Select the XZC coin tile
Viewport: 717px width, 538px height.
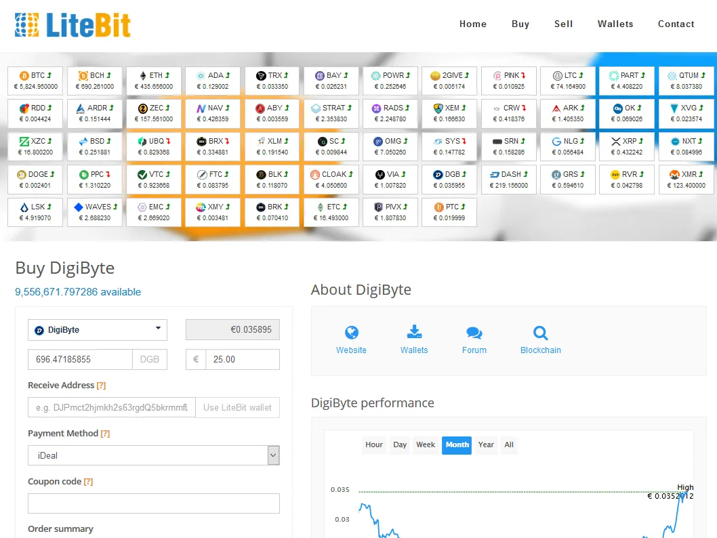(x=35, y=146)
